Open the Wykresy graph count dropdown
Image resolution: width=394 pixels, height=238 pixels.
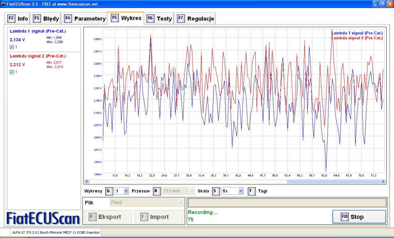[126, 191]
